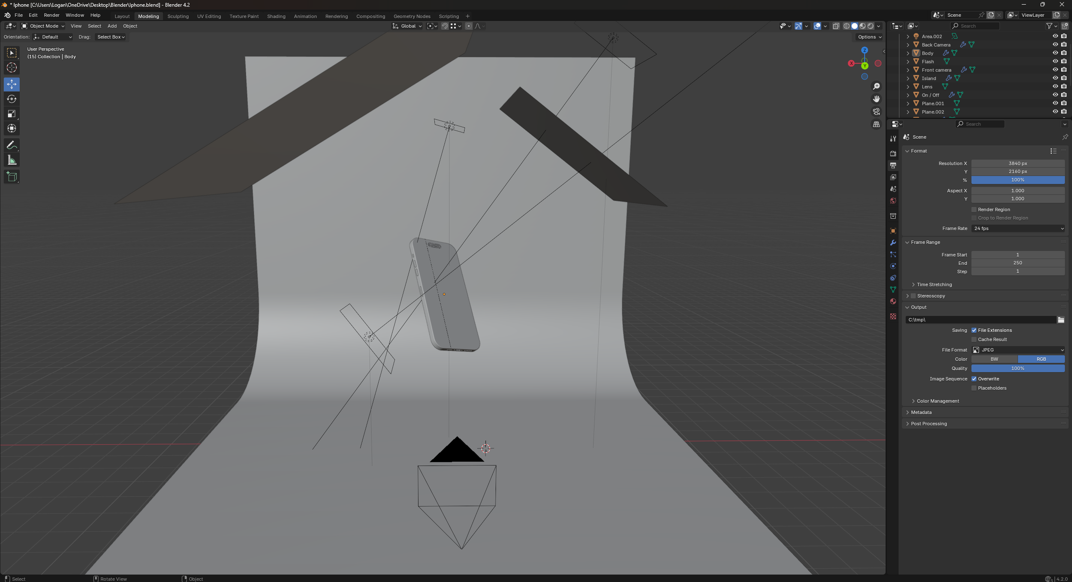
Task: Choose the Add Cube tool
Action: tap(12, 177)
